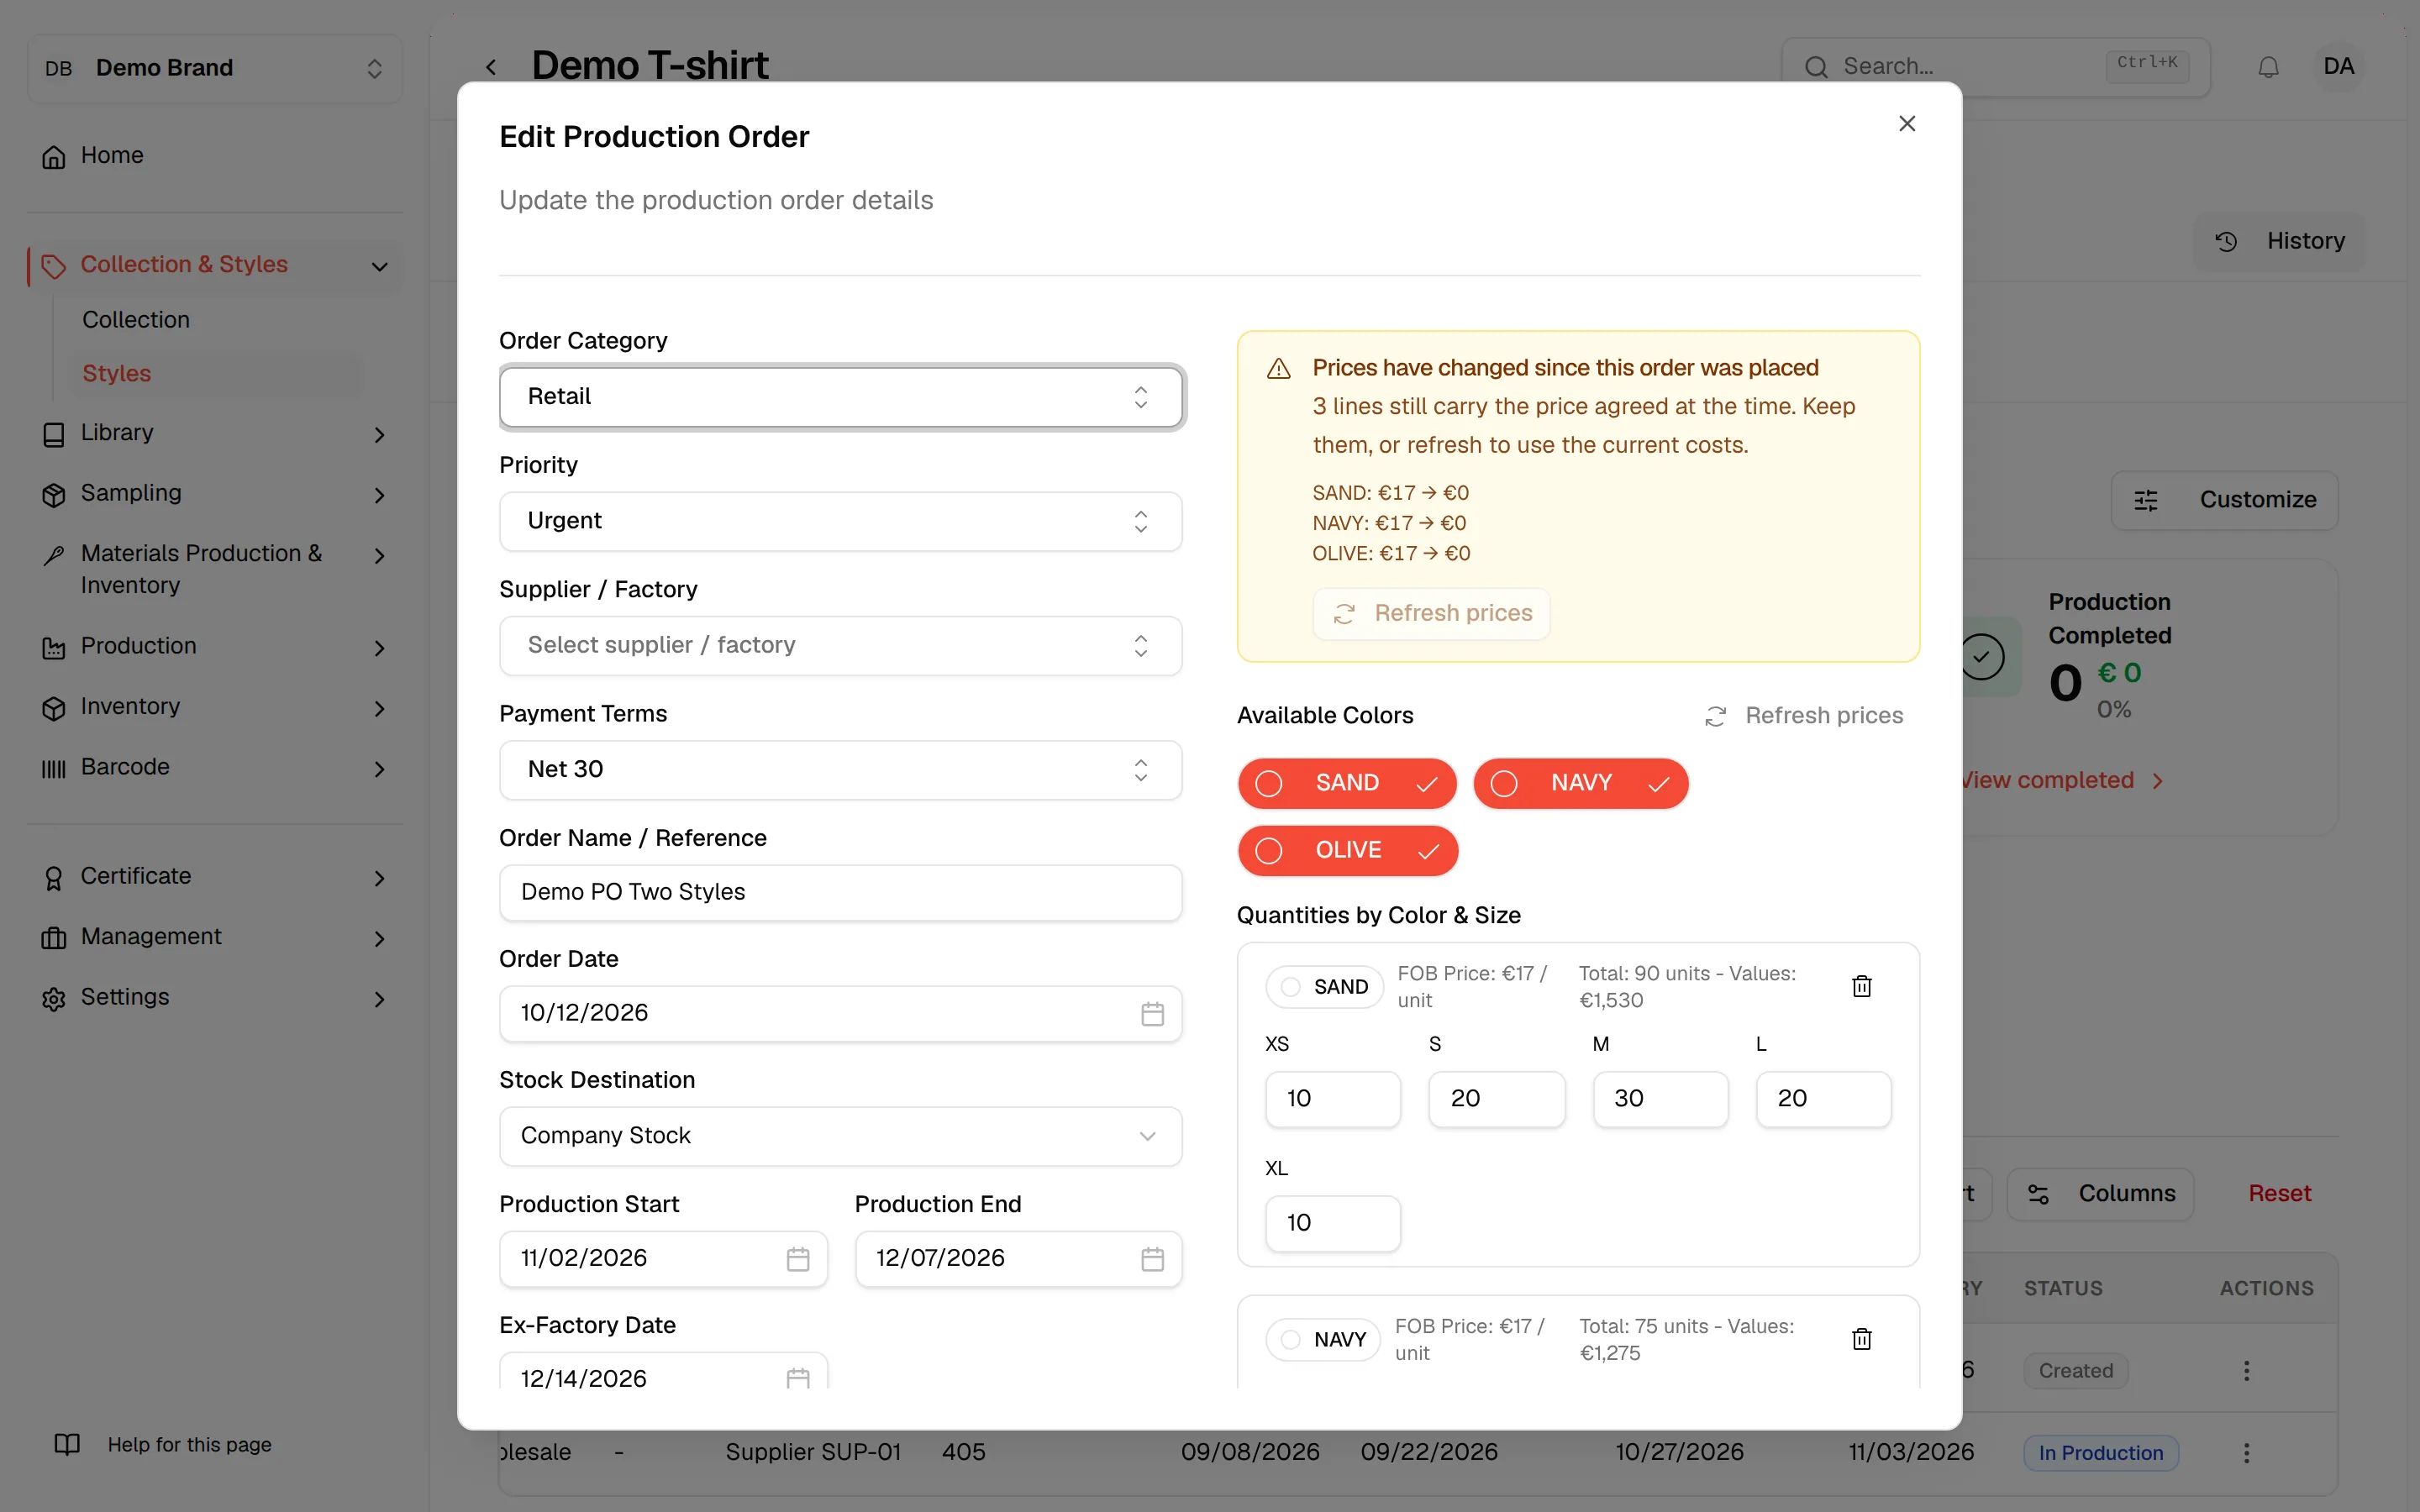Image resolution: width=2420 pixels, height=1512 pixels.
Task: Open actions menu for the In Production row
Action: click(x=2246, y=1452)
